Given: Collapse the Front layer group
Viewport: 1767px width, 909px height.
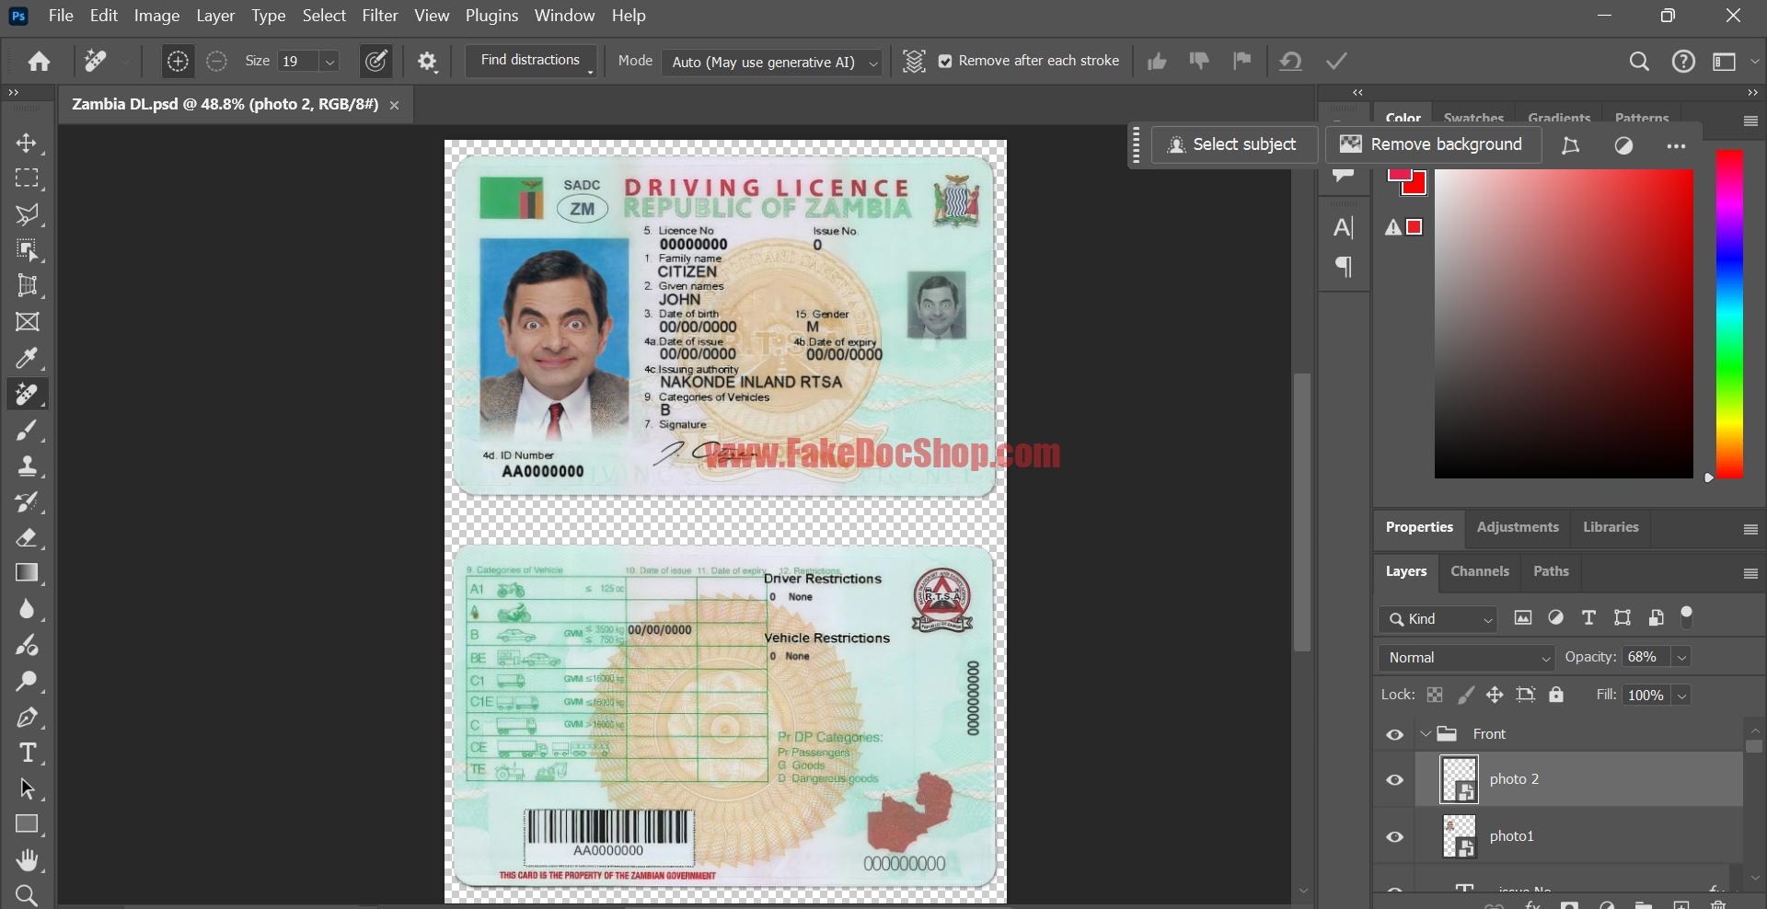Looking at the screenshot, I should click(x=1426, y=734).
